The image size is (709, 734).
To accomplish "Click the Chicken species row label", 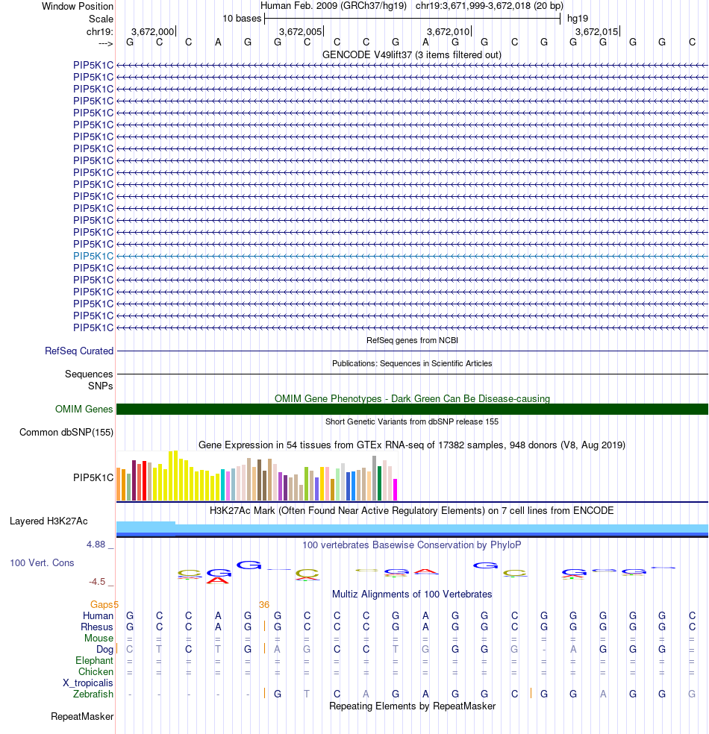I will pyautogui.click(x=96, y=672).
